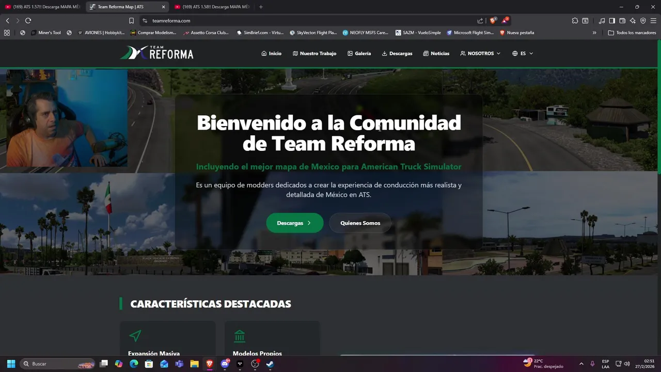Open Steam from the taskbar
Screen dimensions: 661x372
click(x=270, y=364)
